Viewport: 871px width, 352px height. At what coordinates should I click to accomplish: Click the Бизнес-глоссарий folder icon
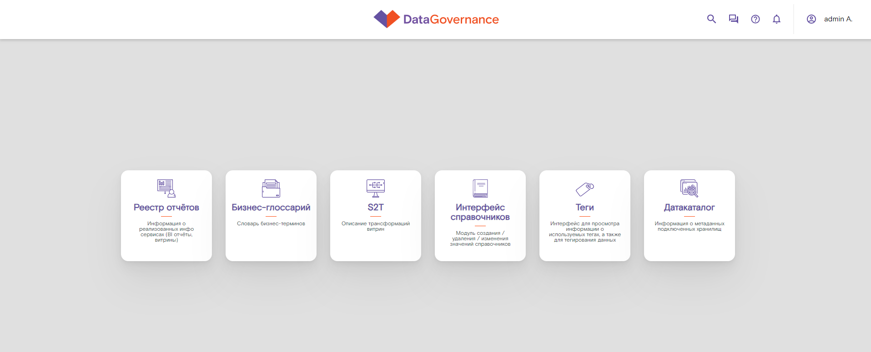[x=271, y=188]
